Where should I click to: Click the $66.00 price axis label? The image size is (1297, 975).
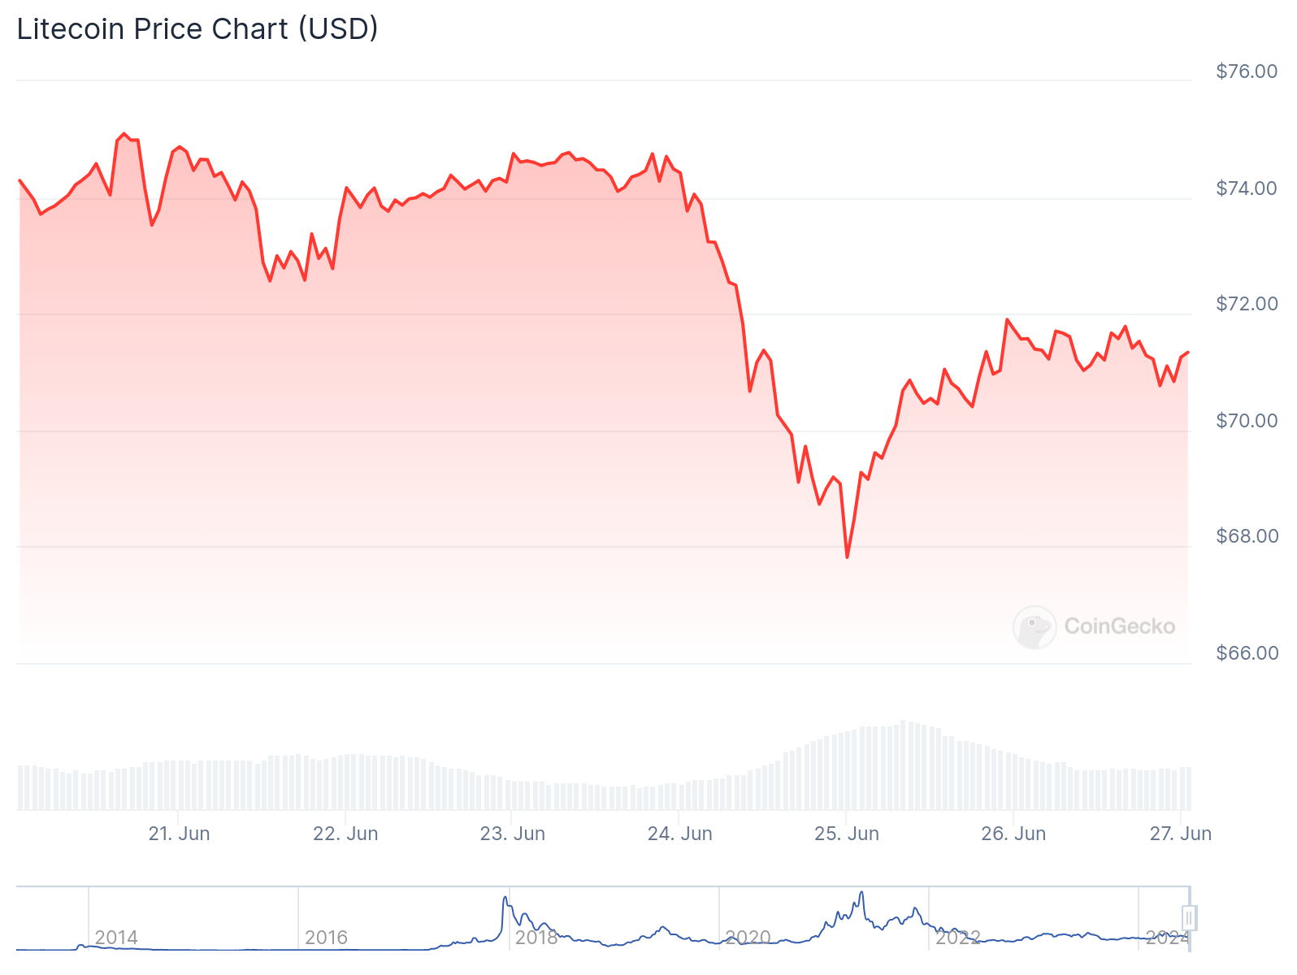coord(1247,653)
